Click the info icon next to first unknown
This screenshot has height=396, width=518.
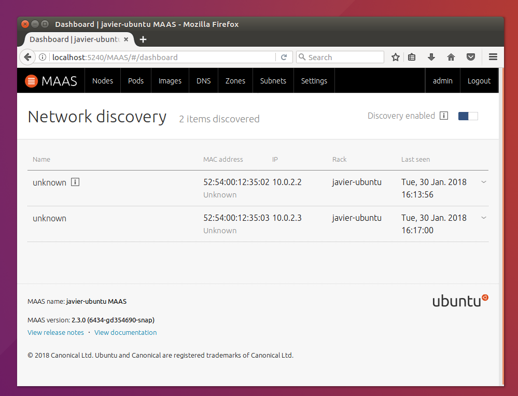[x=75, y=182]
